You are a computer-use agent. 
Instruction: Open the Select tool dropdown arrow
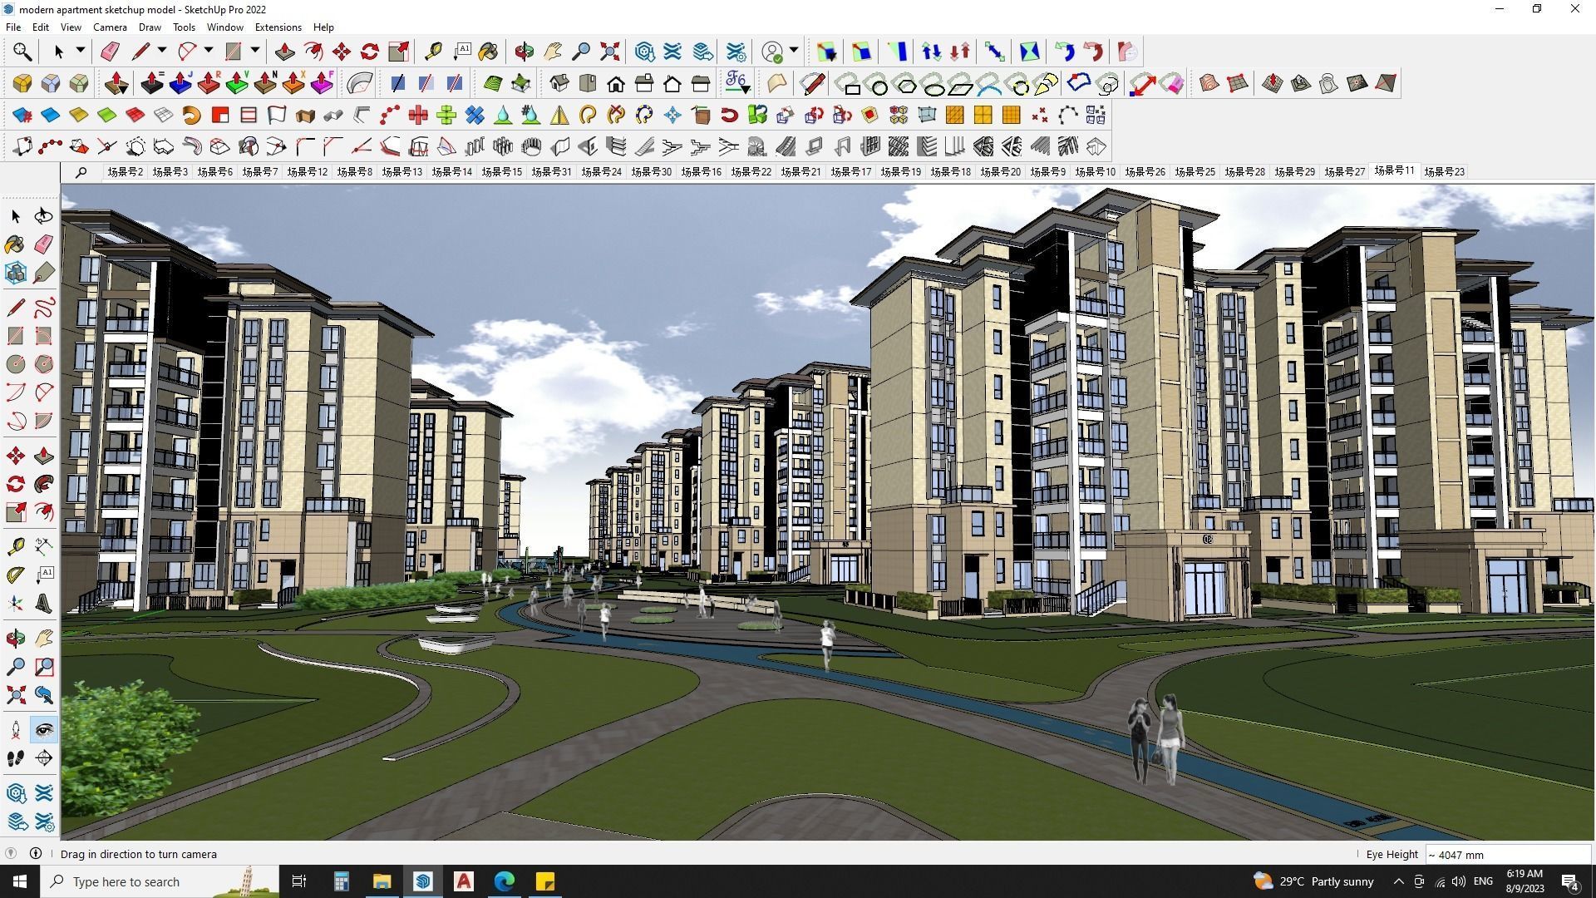tap(81, 51)
